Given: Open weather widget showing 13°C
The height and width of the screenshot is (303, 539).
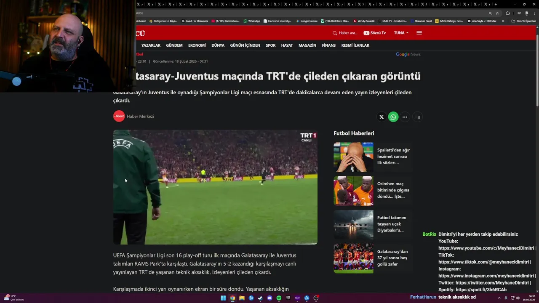Looking at the screenshot, I should coord(13,298).
